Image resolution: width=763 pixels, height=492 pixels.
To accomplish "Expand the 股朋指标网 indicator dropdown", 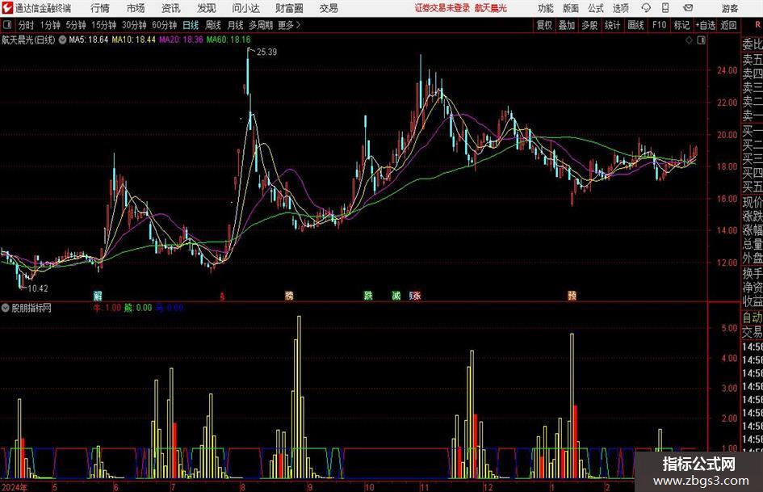I will coord(6,308).
